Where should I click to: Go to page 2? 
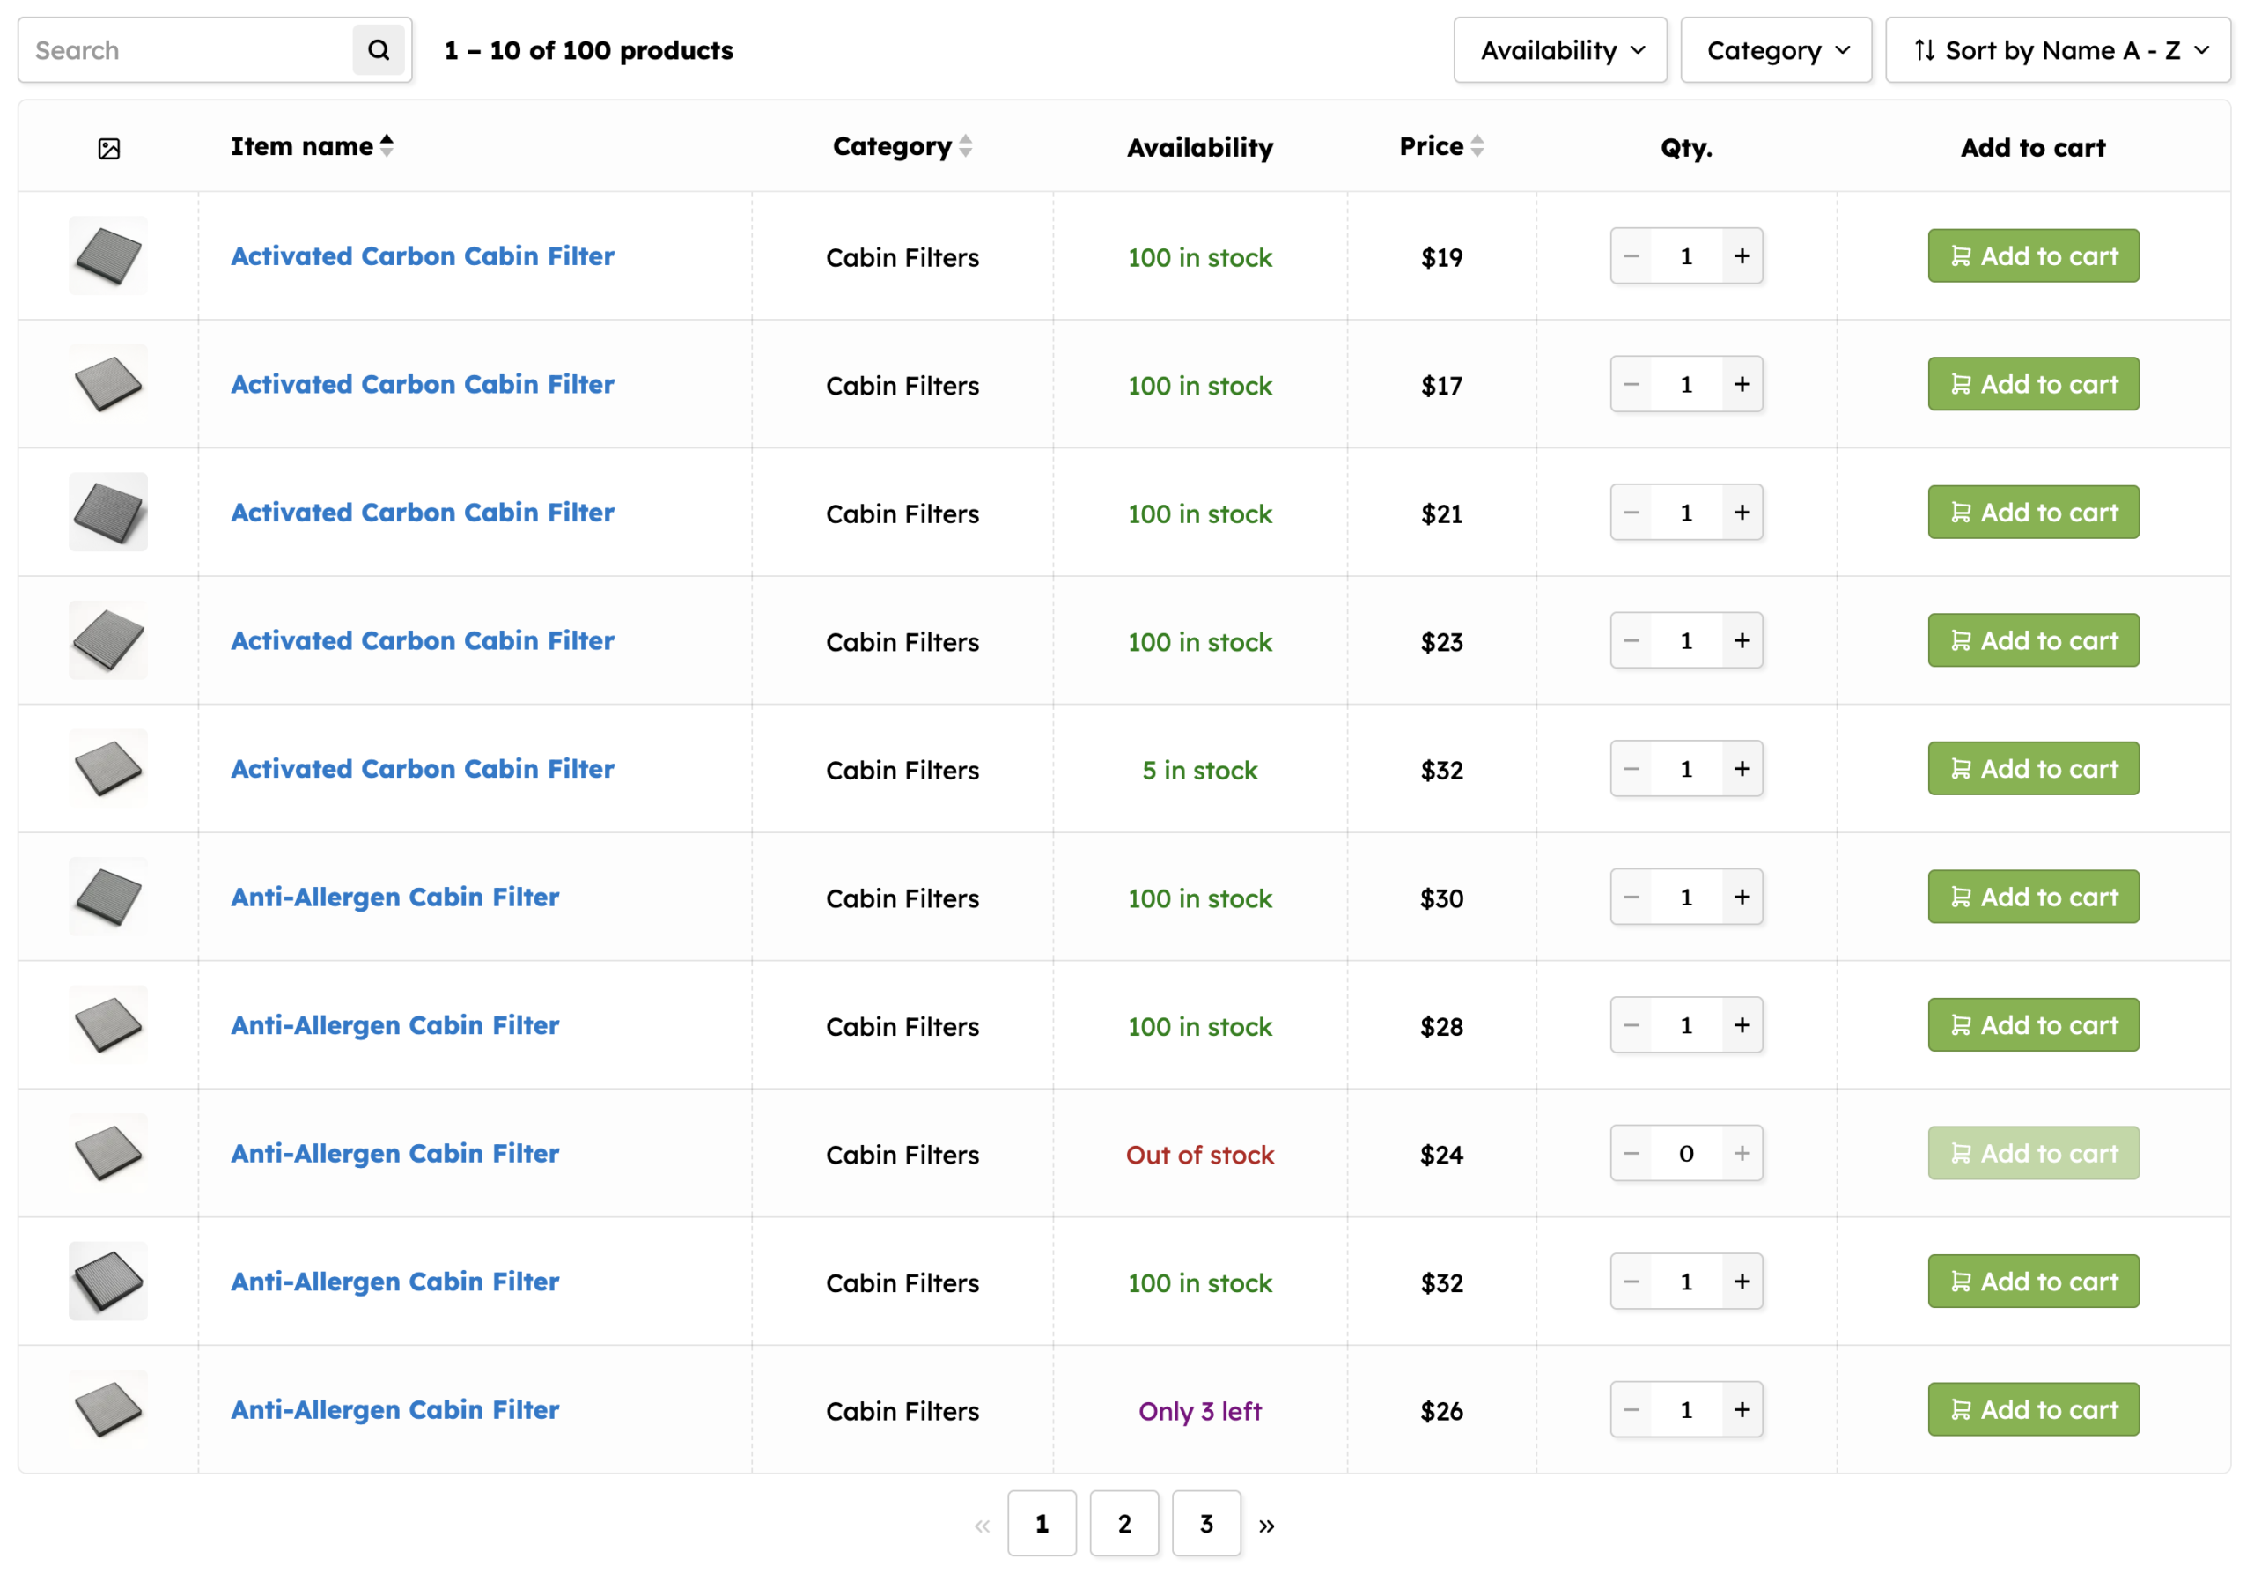point(1124,1523)
